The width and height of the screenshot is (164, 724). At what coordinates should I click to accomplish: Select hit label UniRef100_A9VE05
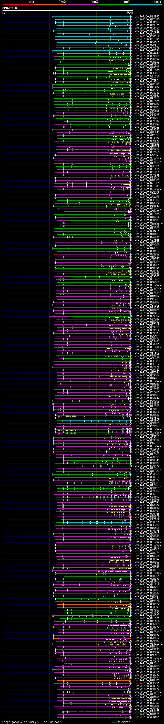click(147, 65)
